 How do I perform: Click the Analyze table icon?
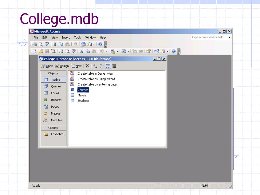tap(124, 51)
